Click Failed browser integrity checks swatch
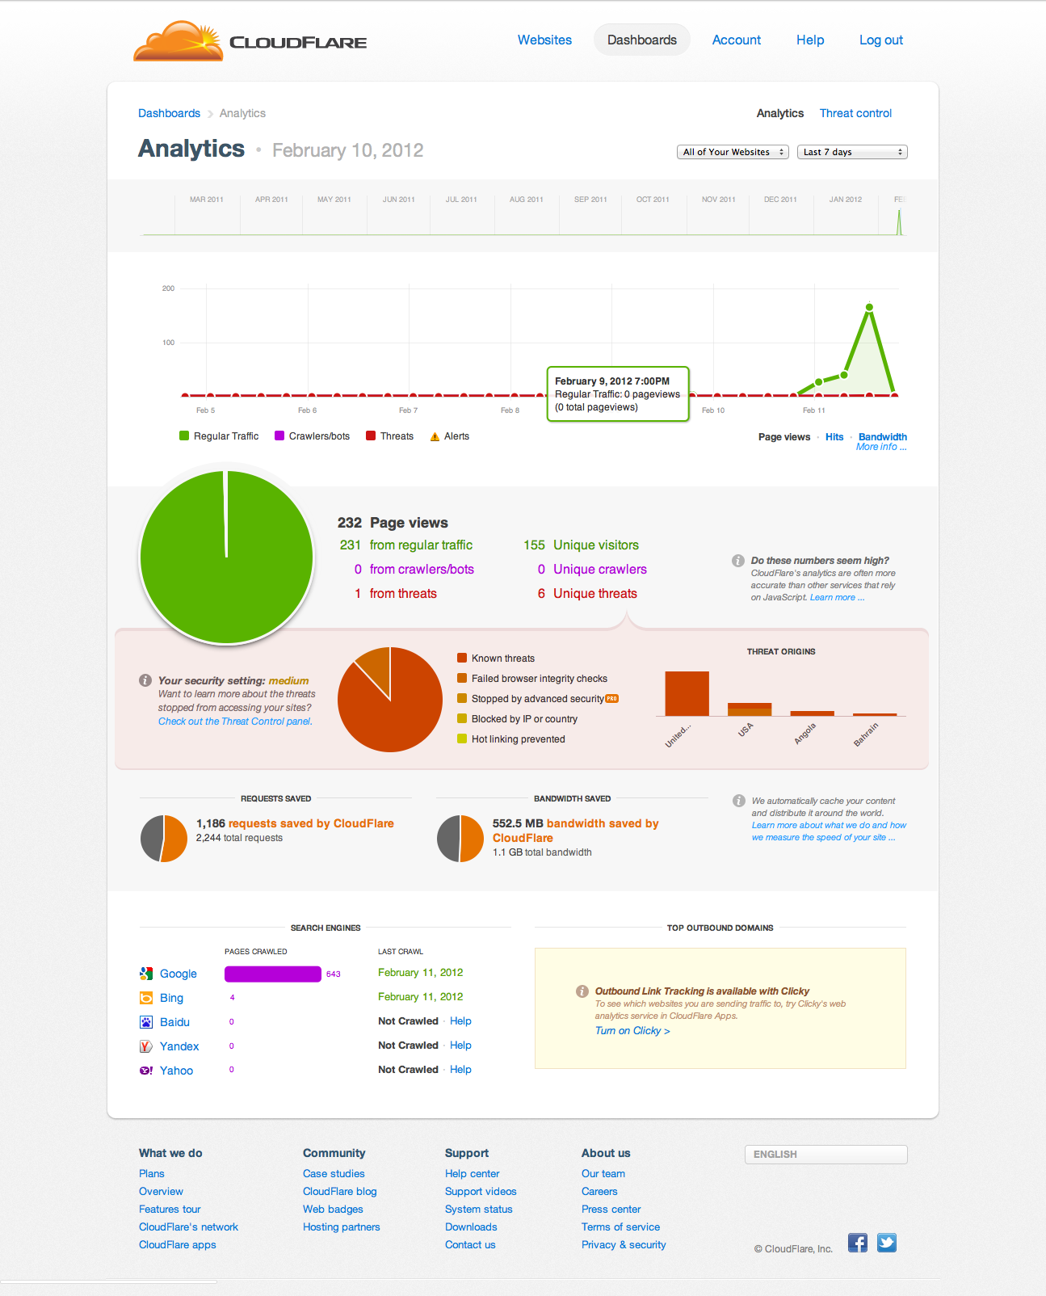 [462, 678]
